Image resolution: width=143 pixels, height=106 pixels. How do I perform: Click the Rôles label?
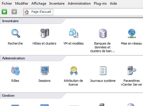pyautogui.click(x=15, y=81)
